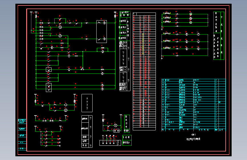Click the drawing title text below the parts list

point(193,139)
